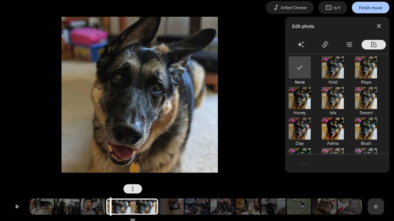Open the clip options menu above the timeline

(133, 189)
